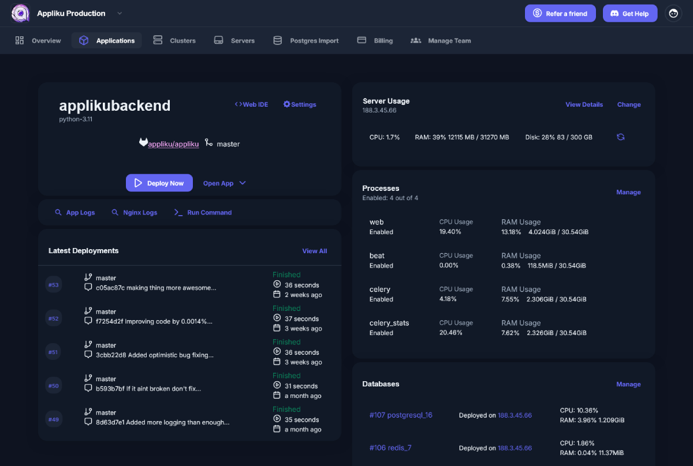This screenshot has height=466, width=693.
Task: Click the Deploy Now button
Action: click(159, 183)
